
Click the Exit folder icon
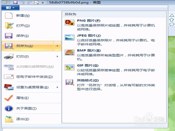coord(9,119)
